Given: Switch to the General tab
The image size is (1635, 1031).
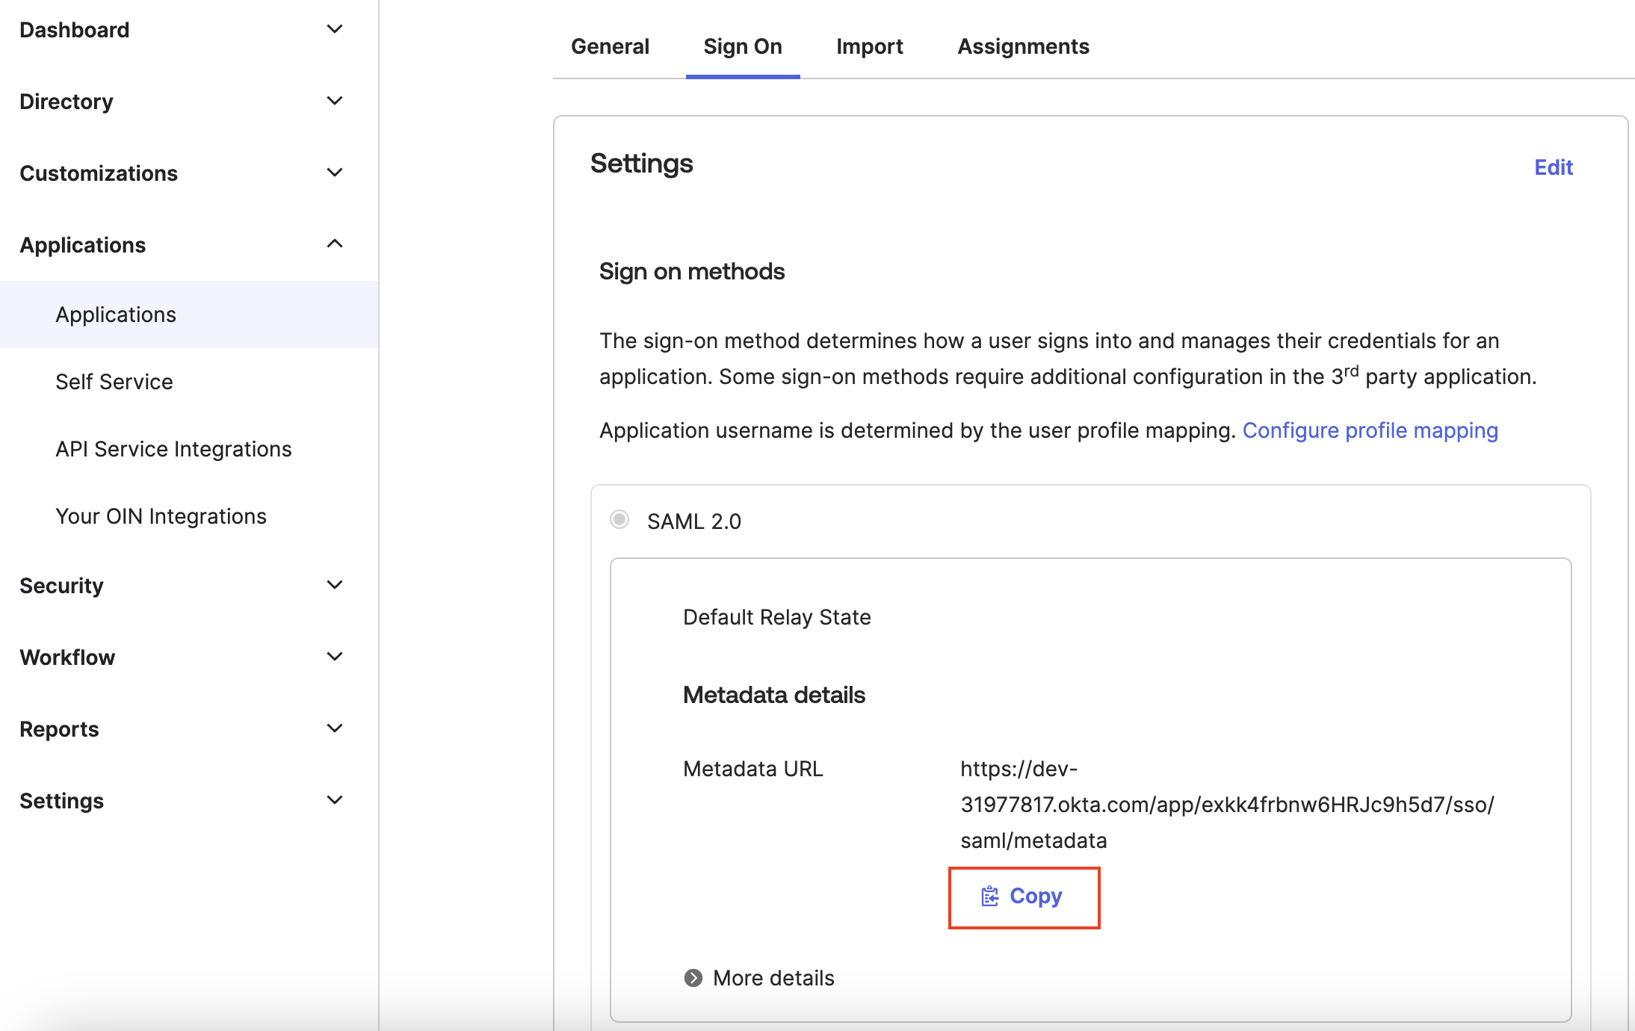Looking at the screenshot, I should pos(610,46).
